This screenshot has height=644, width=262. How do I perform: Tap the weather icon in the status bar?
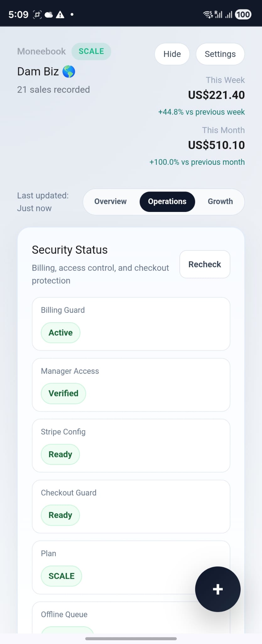pyautogui.click(x=49, y=14)
